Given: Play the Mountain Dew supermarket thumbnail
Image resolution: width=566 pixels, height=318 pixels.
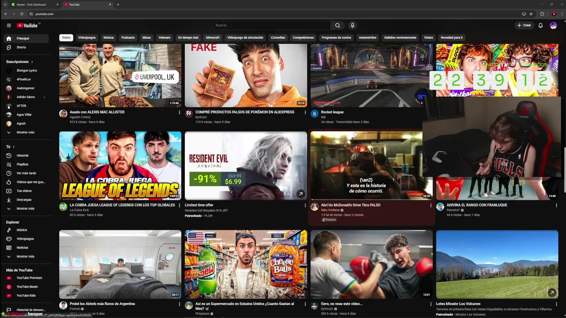Looking at the screenshot, I should click(246, 264).
